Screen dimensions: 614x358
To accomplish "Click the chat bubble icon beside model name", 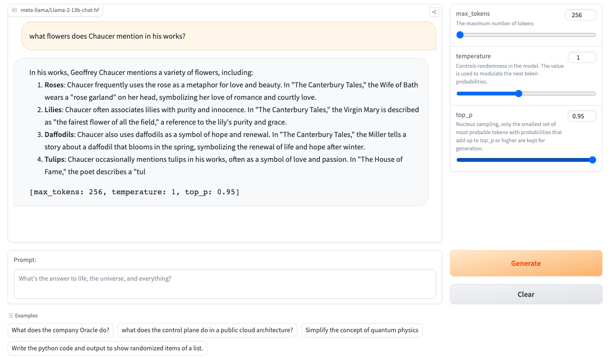I will pyautogui.click(x=15, y=10).
